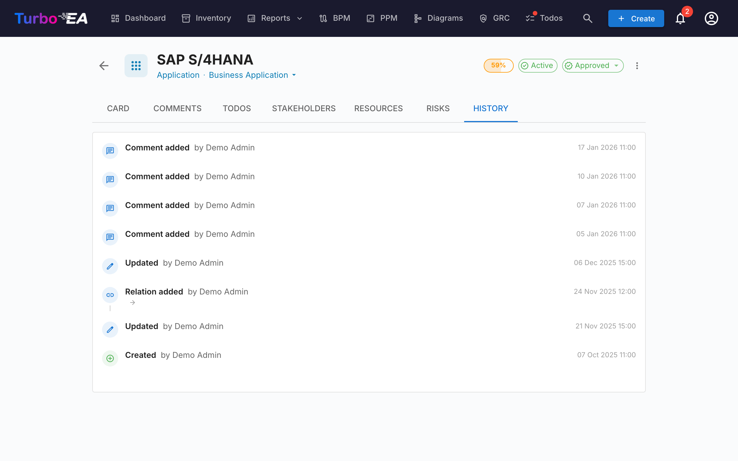Image resolution: width=738 pixels, height=461 pixels.
Task: Click comment icon for 17 Jan 2026 entry
Action: [x=110, y=151]
